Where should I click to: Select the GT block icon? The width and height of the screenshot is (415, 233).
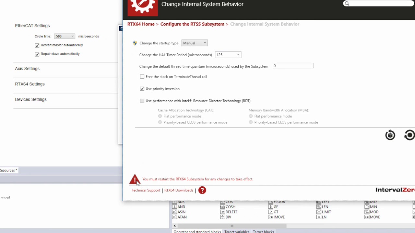tap(271, 212)
